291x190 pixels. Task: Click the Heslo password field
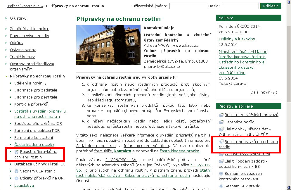click(240, 6)
